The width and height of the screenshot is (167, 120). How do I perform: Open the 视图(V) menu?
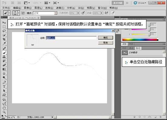pos(91,8)
